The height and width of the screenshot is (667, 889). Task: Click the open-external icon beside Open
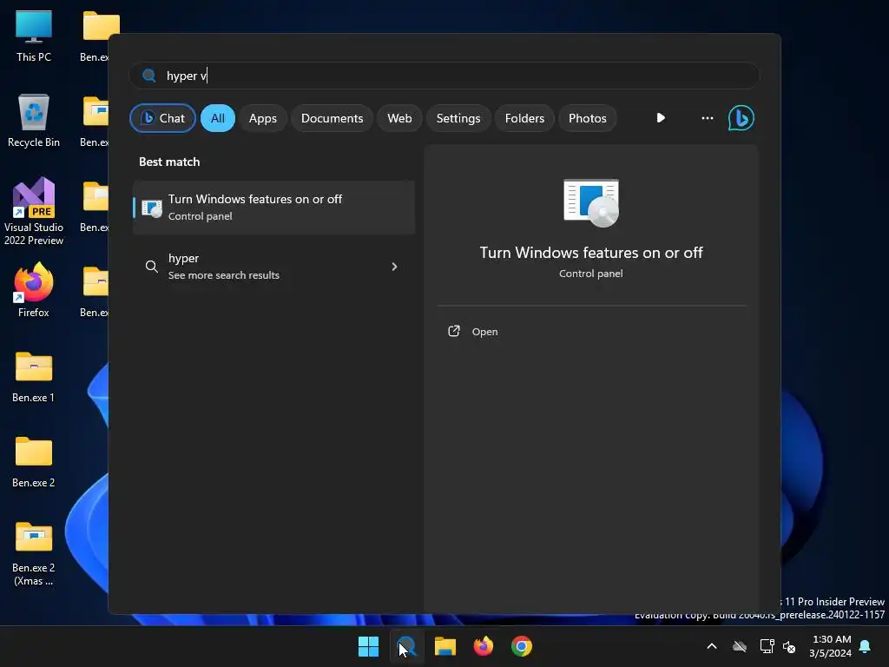coord(453,331)
